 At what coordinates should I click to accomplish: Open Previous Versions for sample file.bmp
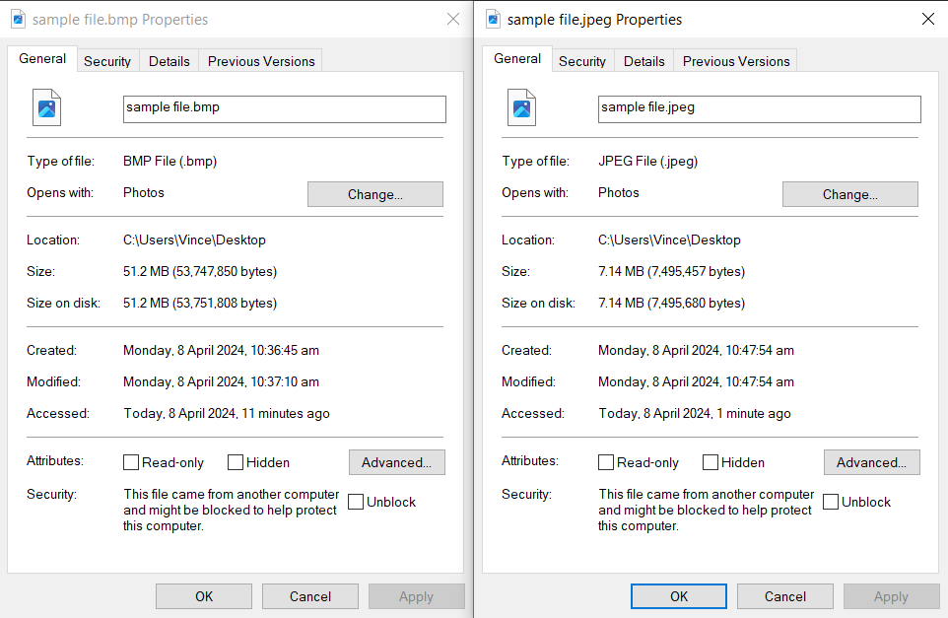click(x=260, y=61)
